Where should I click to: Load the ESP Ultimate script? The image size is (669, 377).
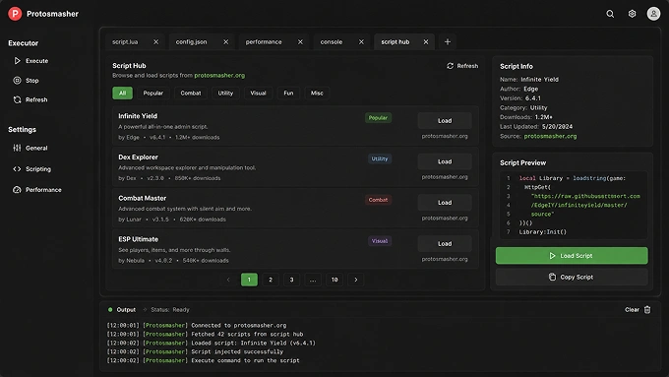pos(445,244)
